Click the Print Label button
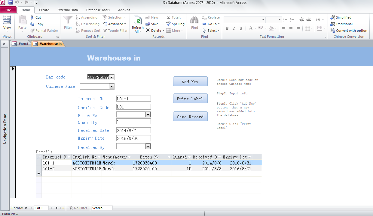 click(190, 99)
